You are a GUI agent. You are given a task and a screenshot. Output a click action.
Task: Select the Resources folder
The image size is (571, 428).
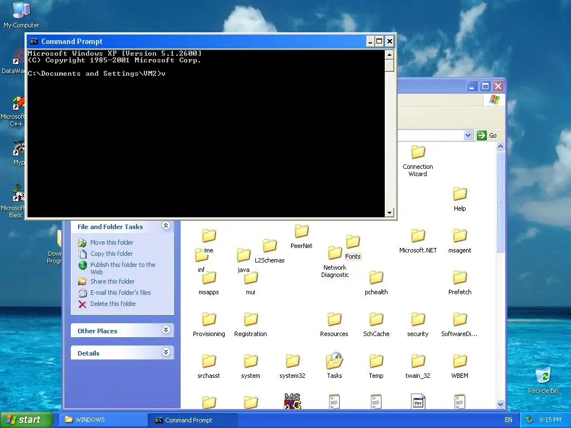(x=334, y=325)
